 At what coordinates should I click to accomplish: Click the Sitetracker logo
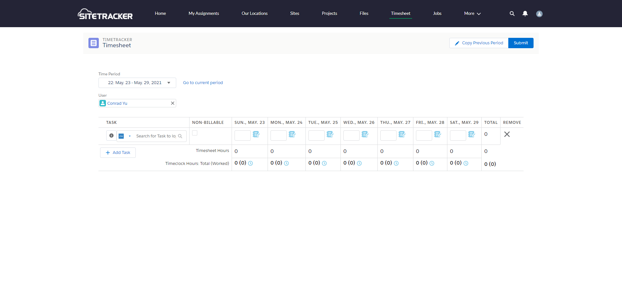(105, 14)
